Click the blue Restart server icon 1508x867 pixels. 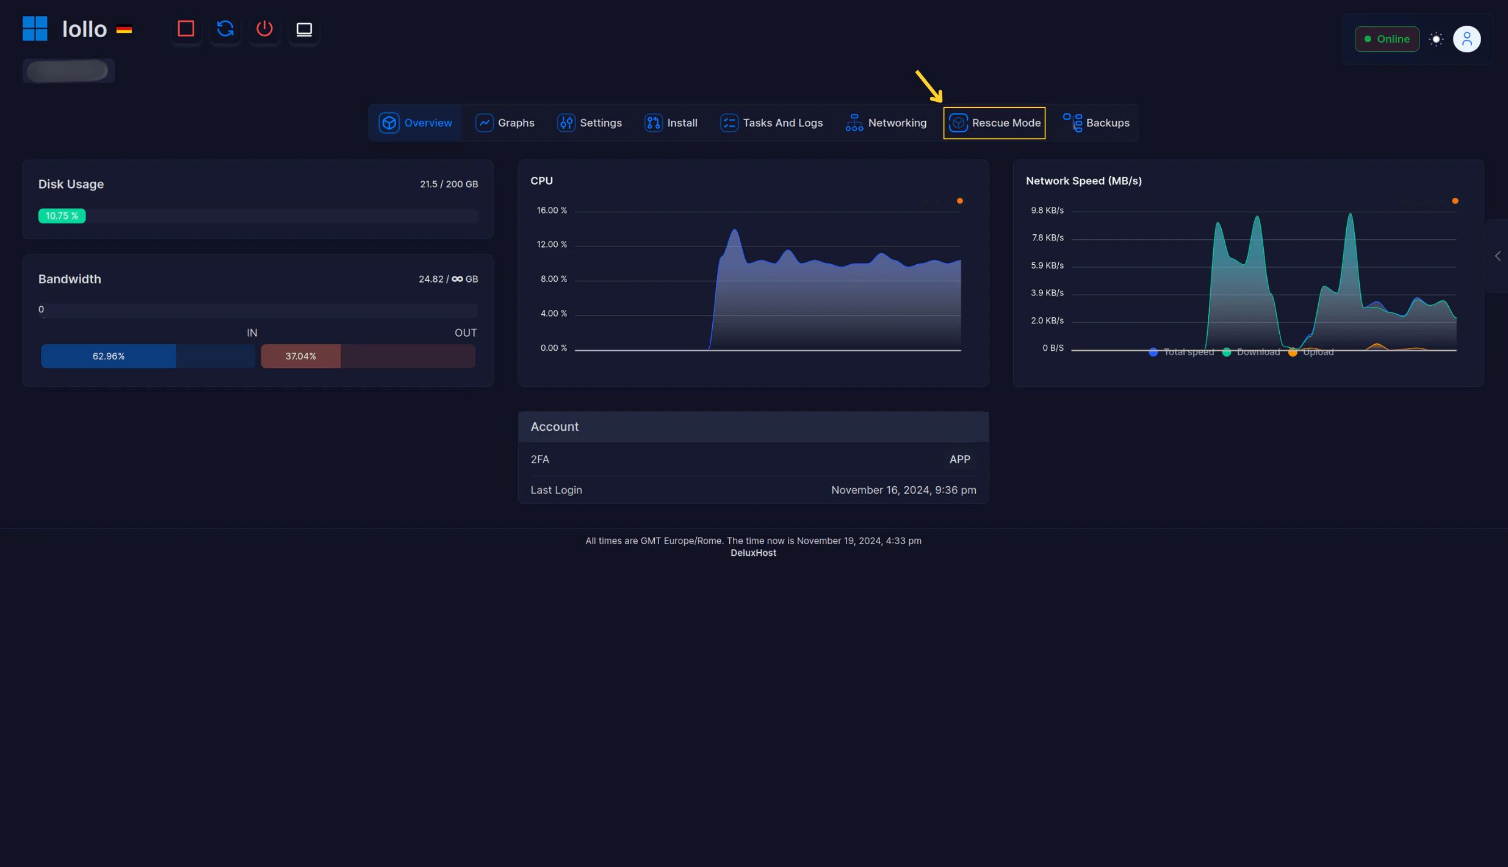pyautogui.click(x=225, y=29)
